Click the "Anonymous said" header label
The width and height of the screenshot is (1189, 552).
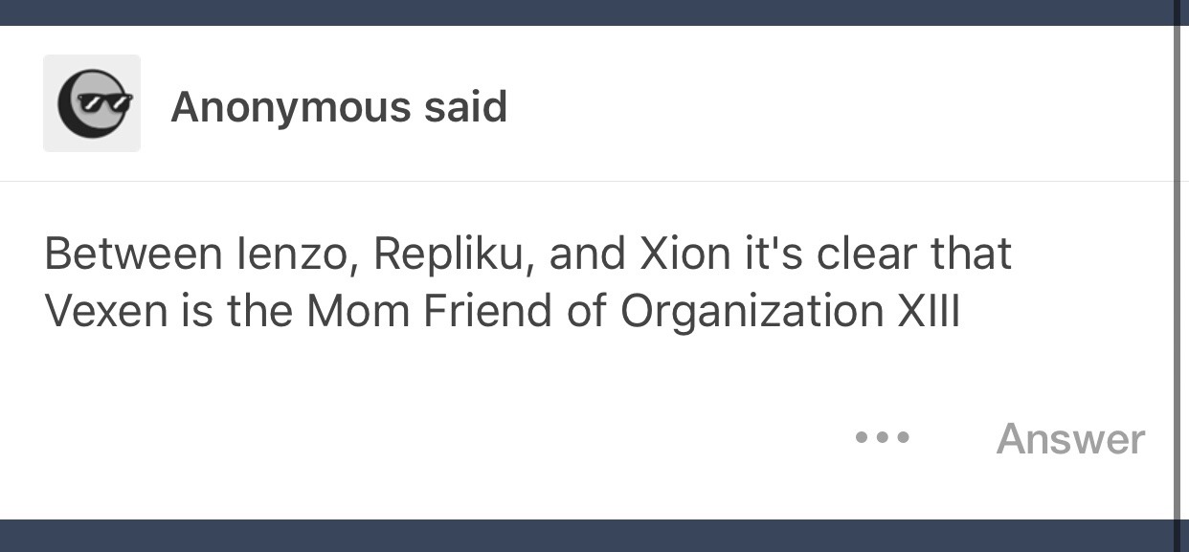click(x=338, y=106)
